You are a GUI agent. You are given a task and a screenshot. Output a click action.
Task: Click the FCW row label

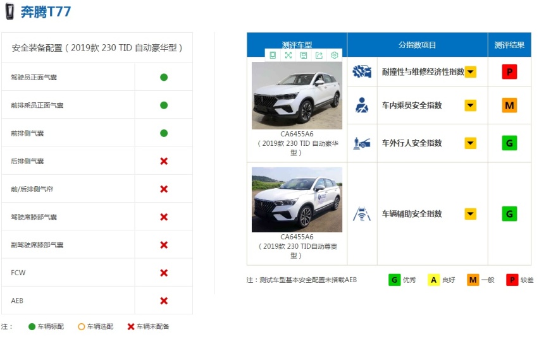(x=18, y=273)
